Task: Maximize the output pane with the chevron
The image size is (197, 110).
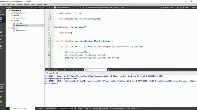Action: [x=196, y=70]
